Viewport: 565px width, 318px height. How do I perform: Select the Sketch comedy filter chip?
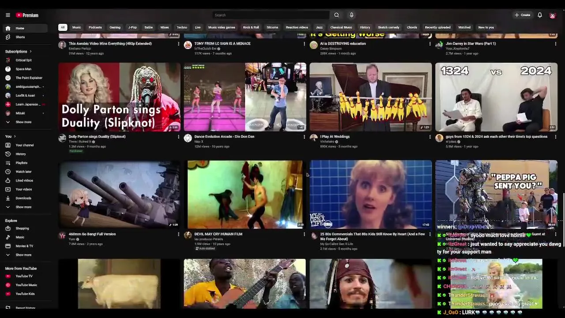coord(388,27)
